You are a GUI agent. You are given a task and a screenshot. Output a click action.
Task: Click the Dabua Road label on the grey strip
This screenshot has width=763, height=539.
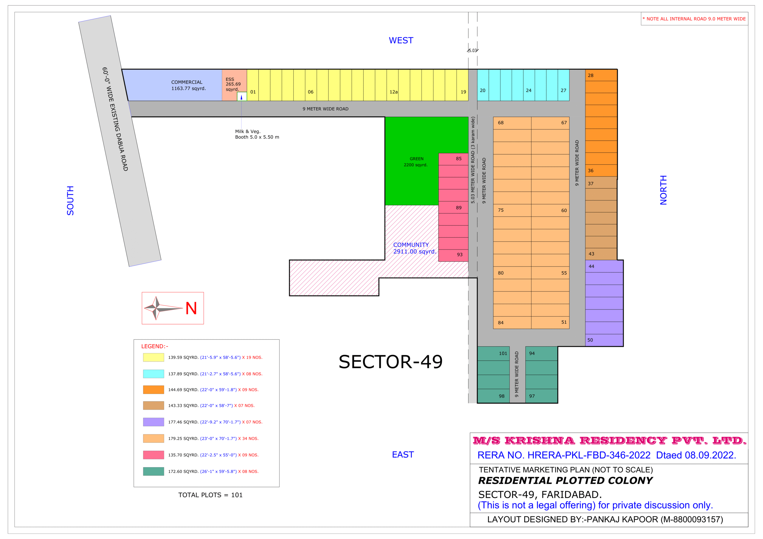(115, 119)
